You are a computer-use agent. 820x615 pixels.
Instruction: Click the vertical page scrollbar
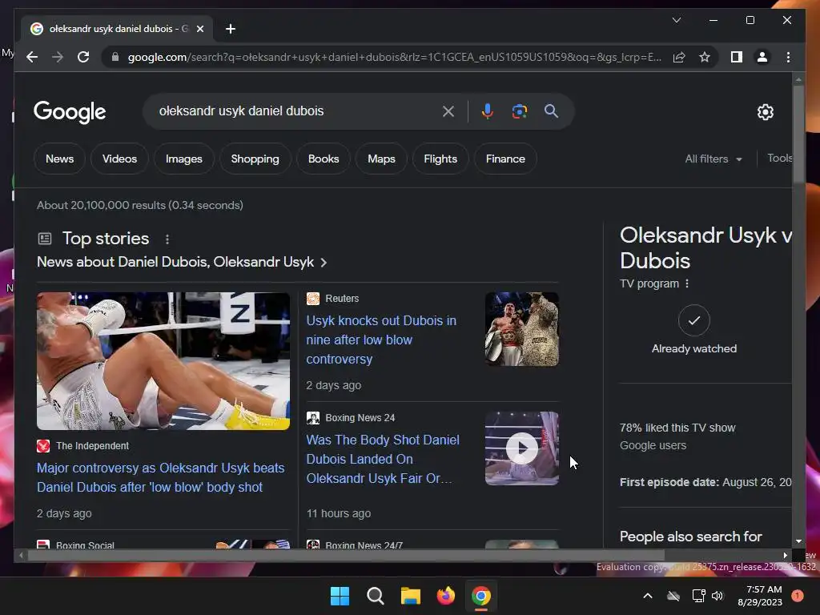pyautogui.click(x=798, y=134)
